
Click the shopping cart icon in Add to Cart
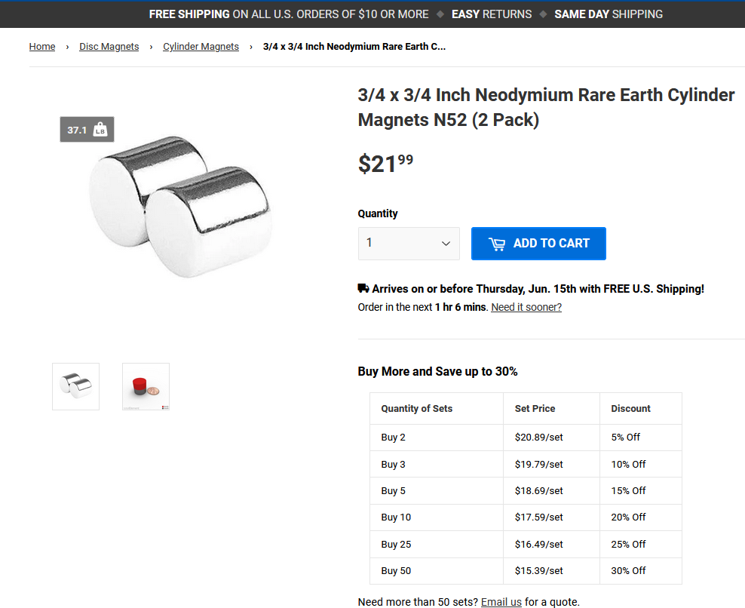click(x=497, y=244)
